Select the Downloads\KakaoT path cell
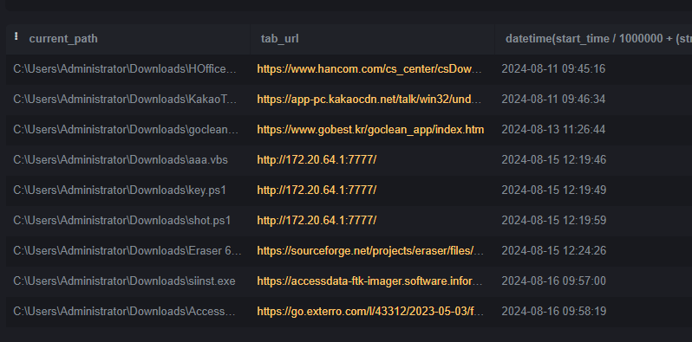692x342 pixels. coord(125,100)
